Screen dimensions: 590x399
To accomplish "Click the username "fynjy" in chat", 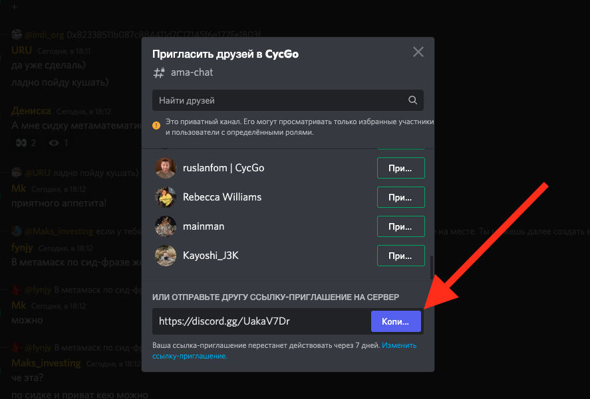I will (x=22, y=248).
